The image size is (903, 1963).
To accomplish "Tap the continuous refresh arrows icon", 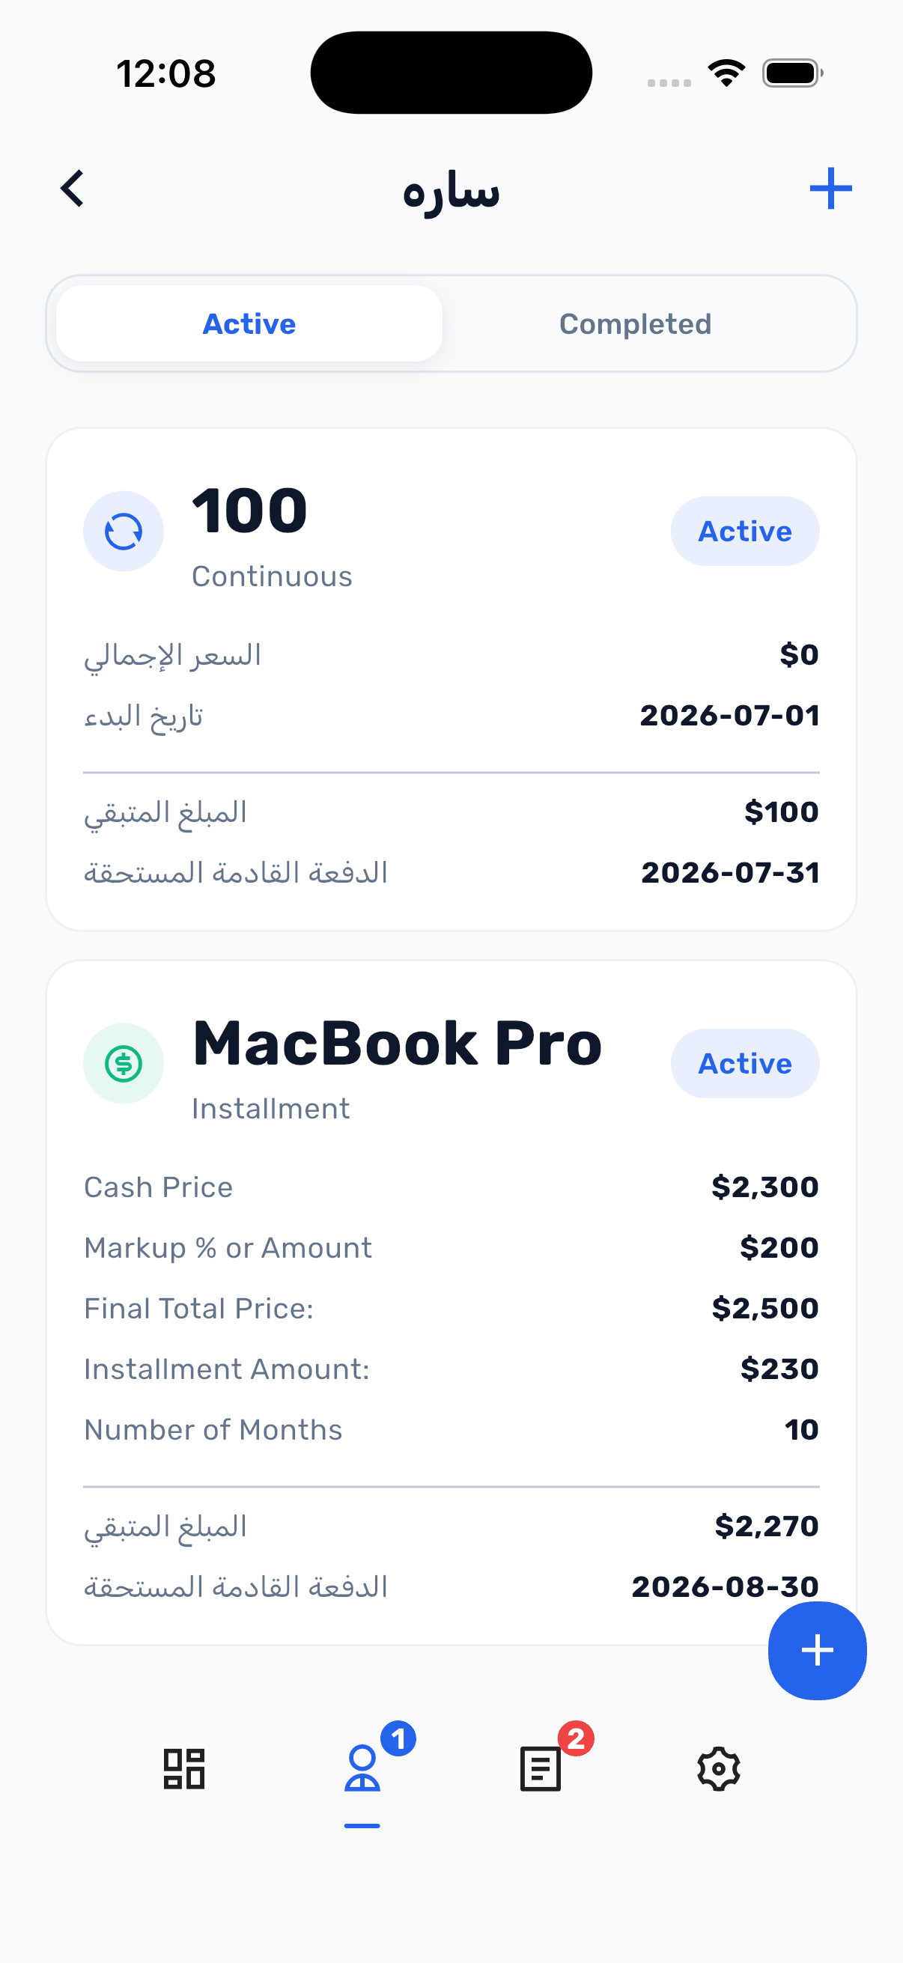I will (124, 531).
